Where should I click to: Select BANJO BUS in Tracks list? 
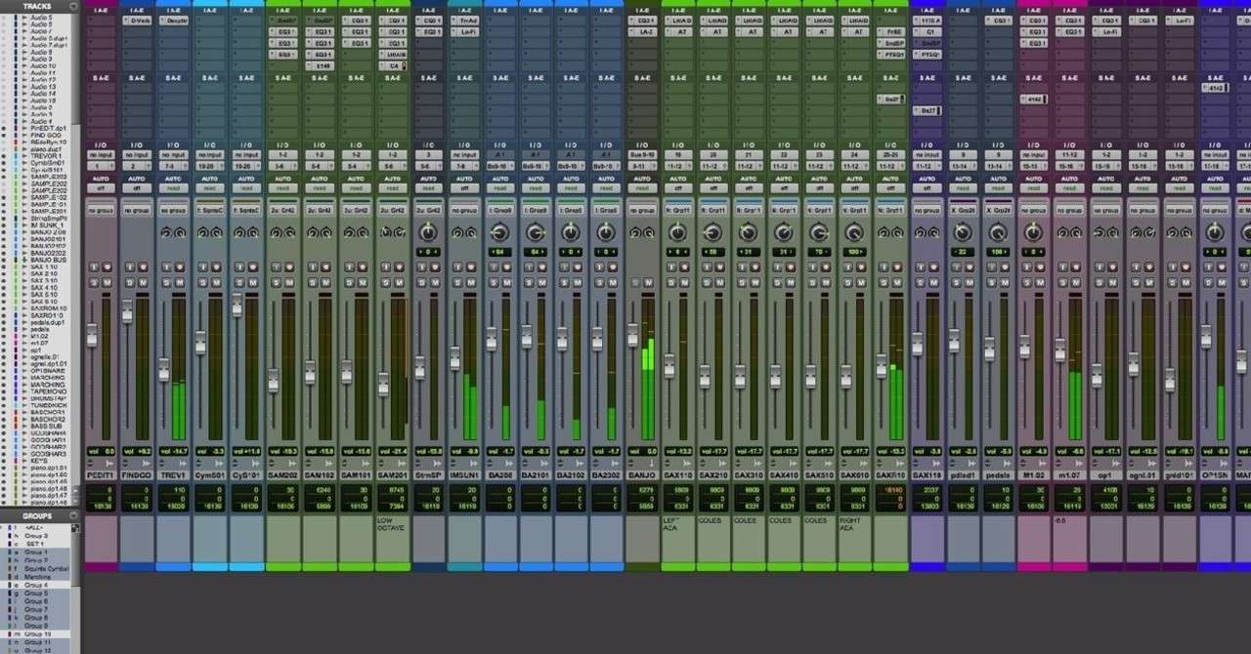49,261
